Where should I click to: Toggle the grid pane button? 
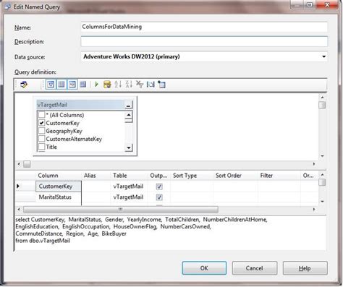point(62,85)
